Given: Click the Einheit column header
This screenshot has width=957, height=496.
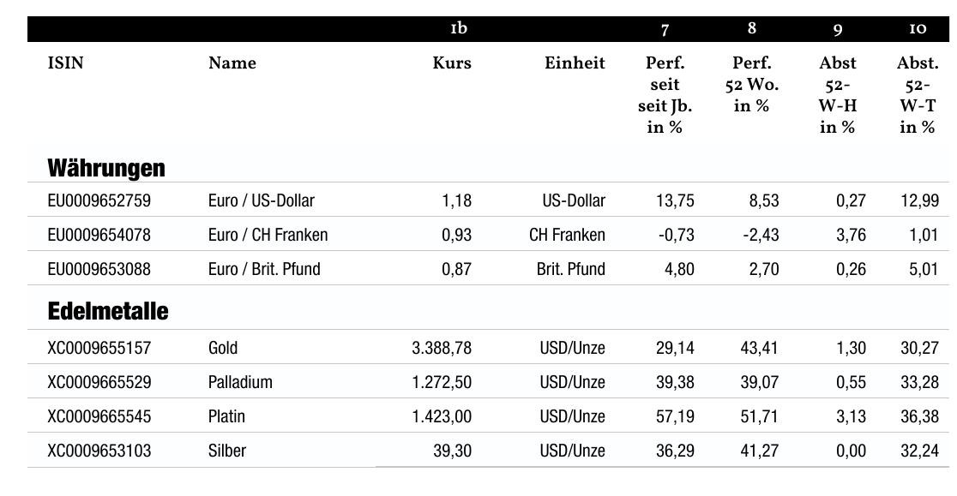Looking at the screenshot, I should click(575, 63).
